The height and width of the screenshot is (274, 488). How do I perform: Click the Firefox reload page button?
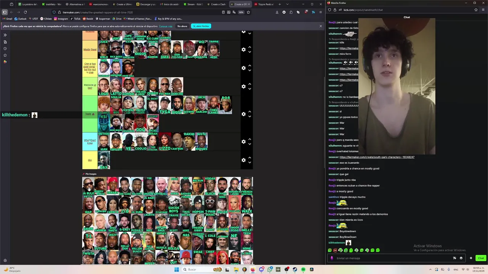tap(25, 12)
